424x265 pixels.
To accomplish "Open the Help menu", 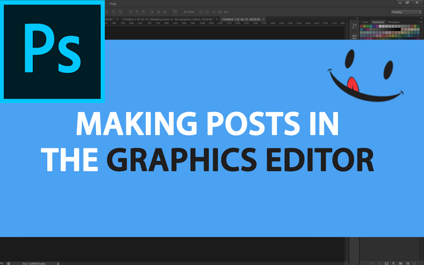I will click(113, 4).
